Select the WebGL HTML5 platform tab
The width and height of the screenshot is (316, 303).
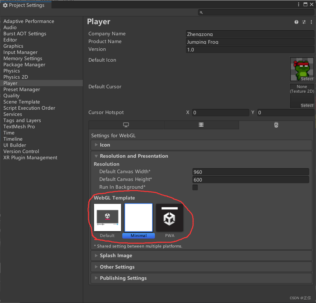[276, 125]
